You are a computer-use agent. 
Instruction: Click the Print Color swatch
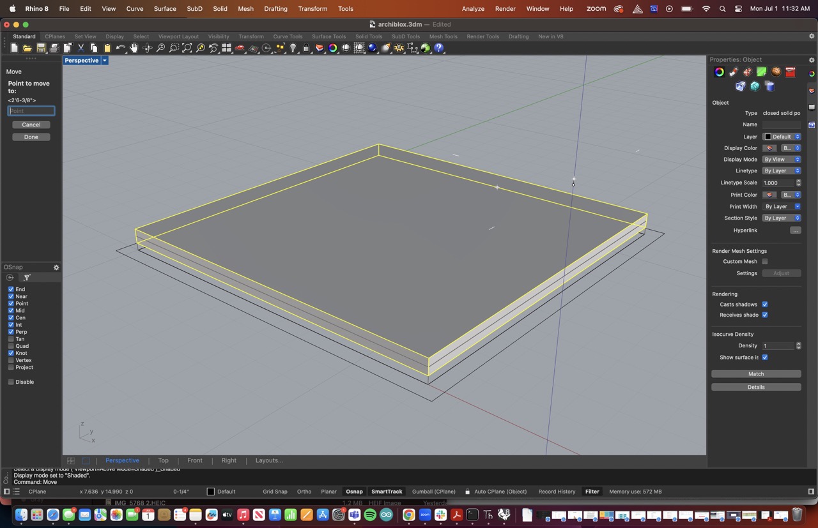coord(770,195)
